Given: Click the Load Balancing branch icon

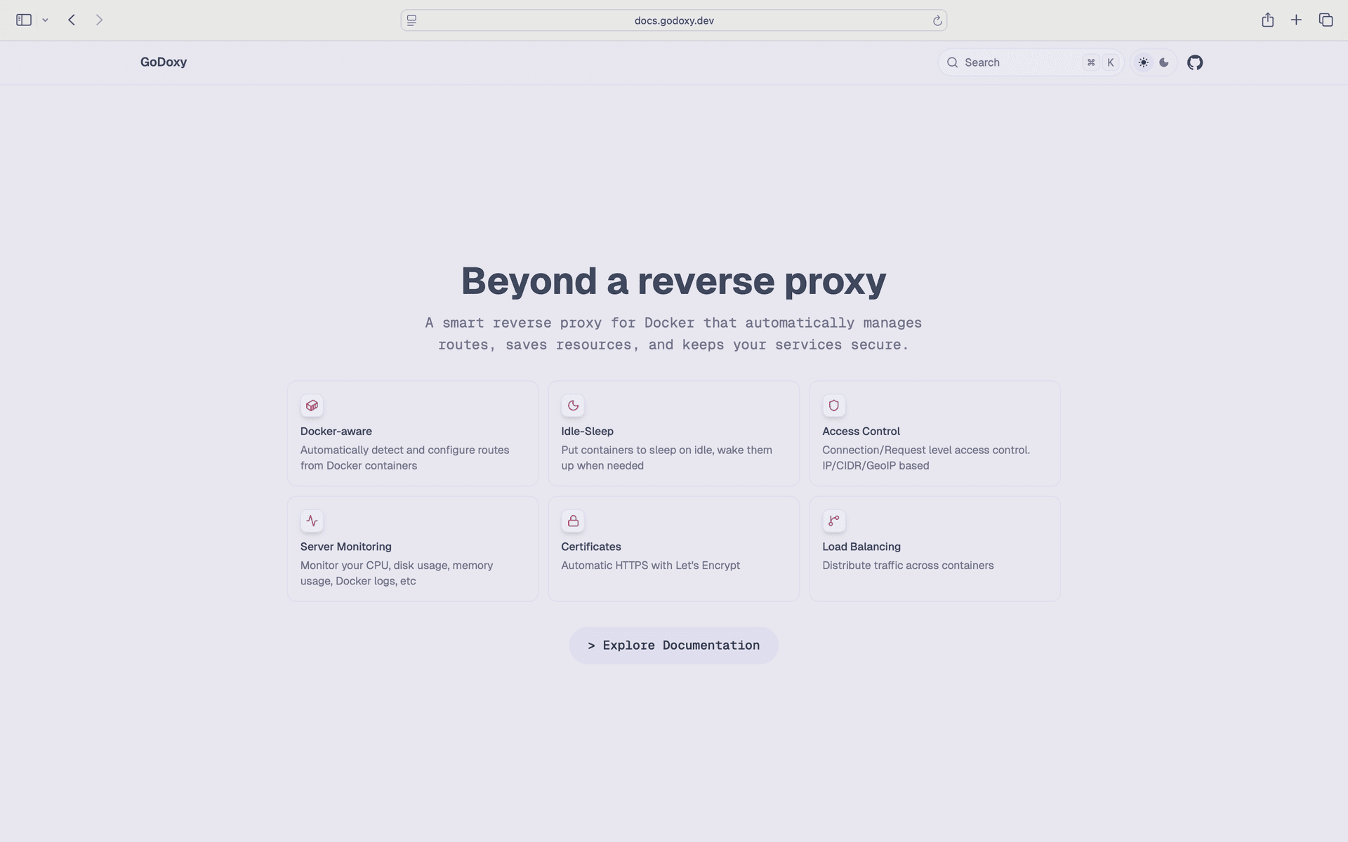Looking at the screenshot, I should (833, 521).
